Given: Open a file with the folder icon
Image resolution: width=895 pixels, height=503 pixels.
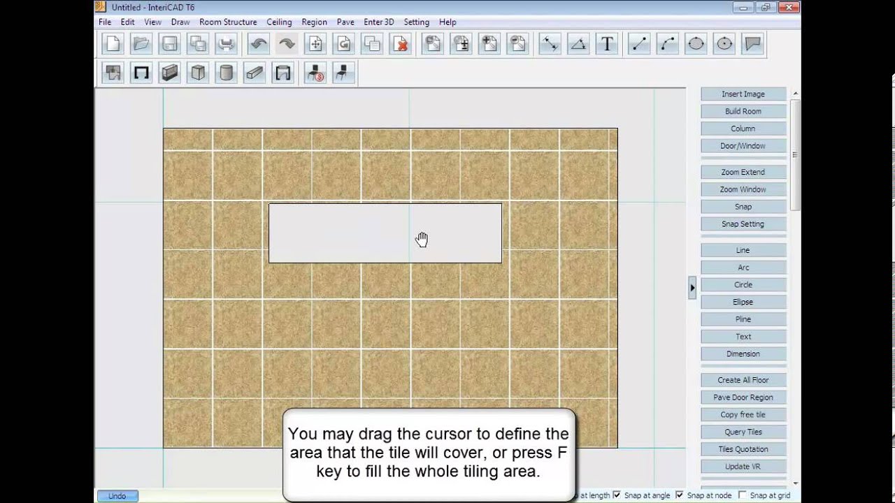Looking at the screenshot, I should click(x=141, y=44).
